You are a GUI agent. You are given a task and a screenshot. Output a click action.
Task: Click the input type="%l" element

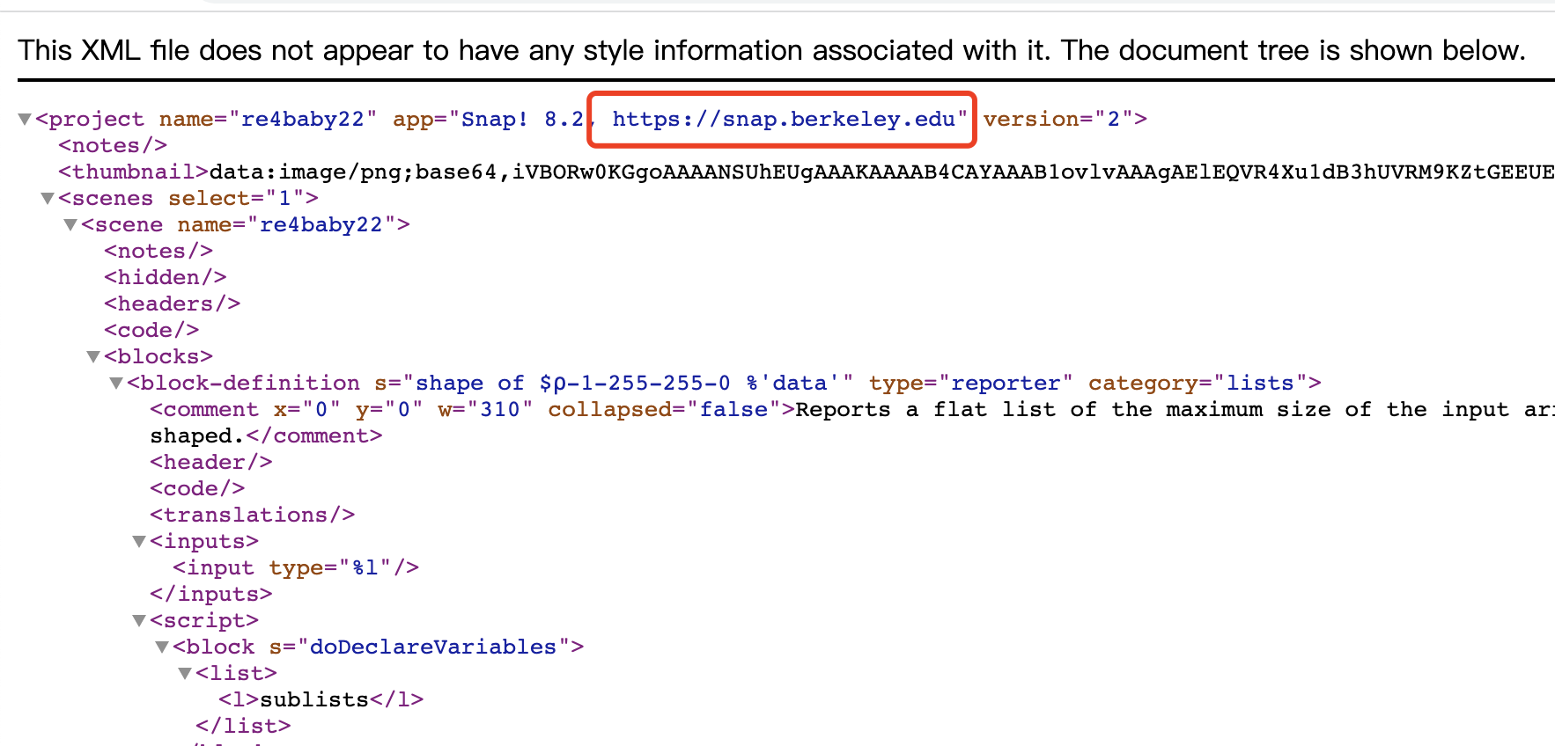tap(295, 568)
